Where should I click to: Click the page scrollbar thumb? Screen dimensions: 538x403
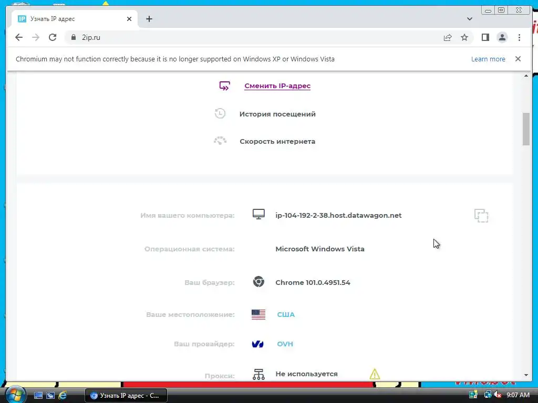526,129
